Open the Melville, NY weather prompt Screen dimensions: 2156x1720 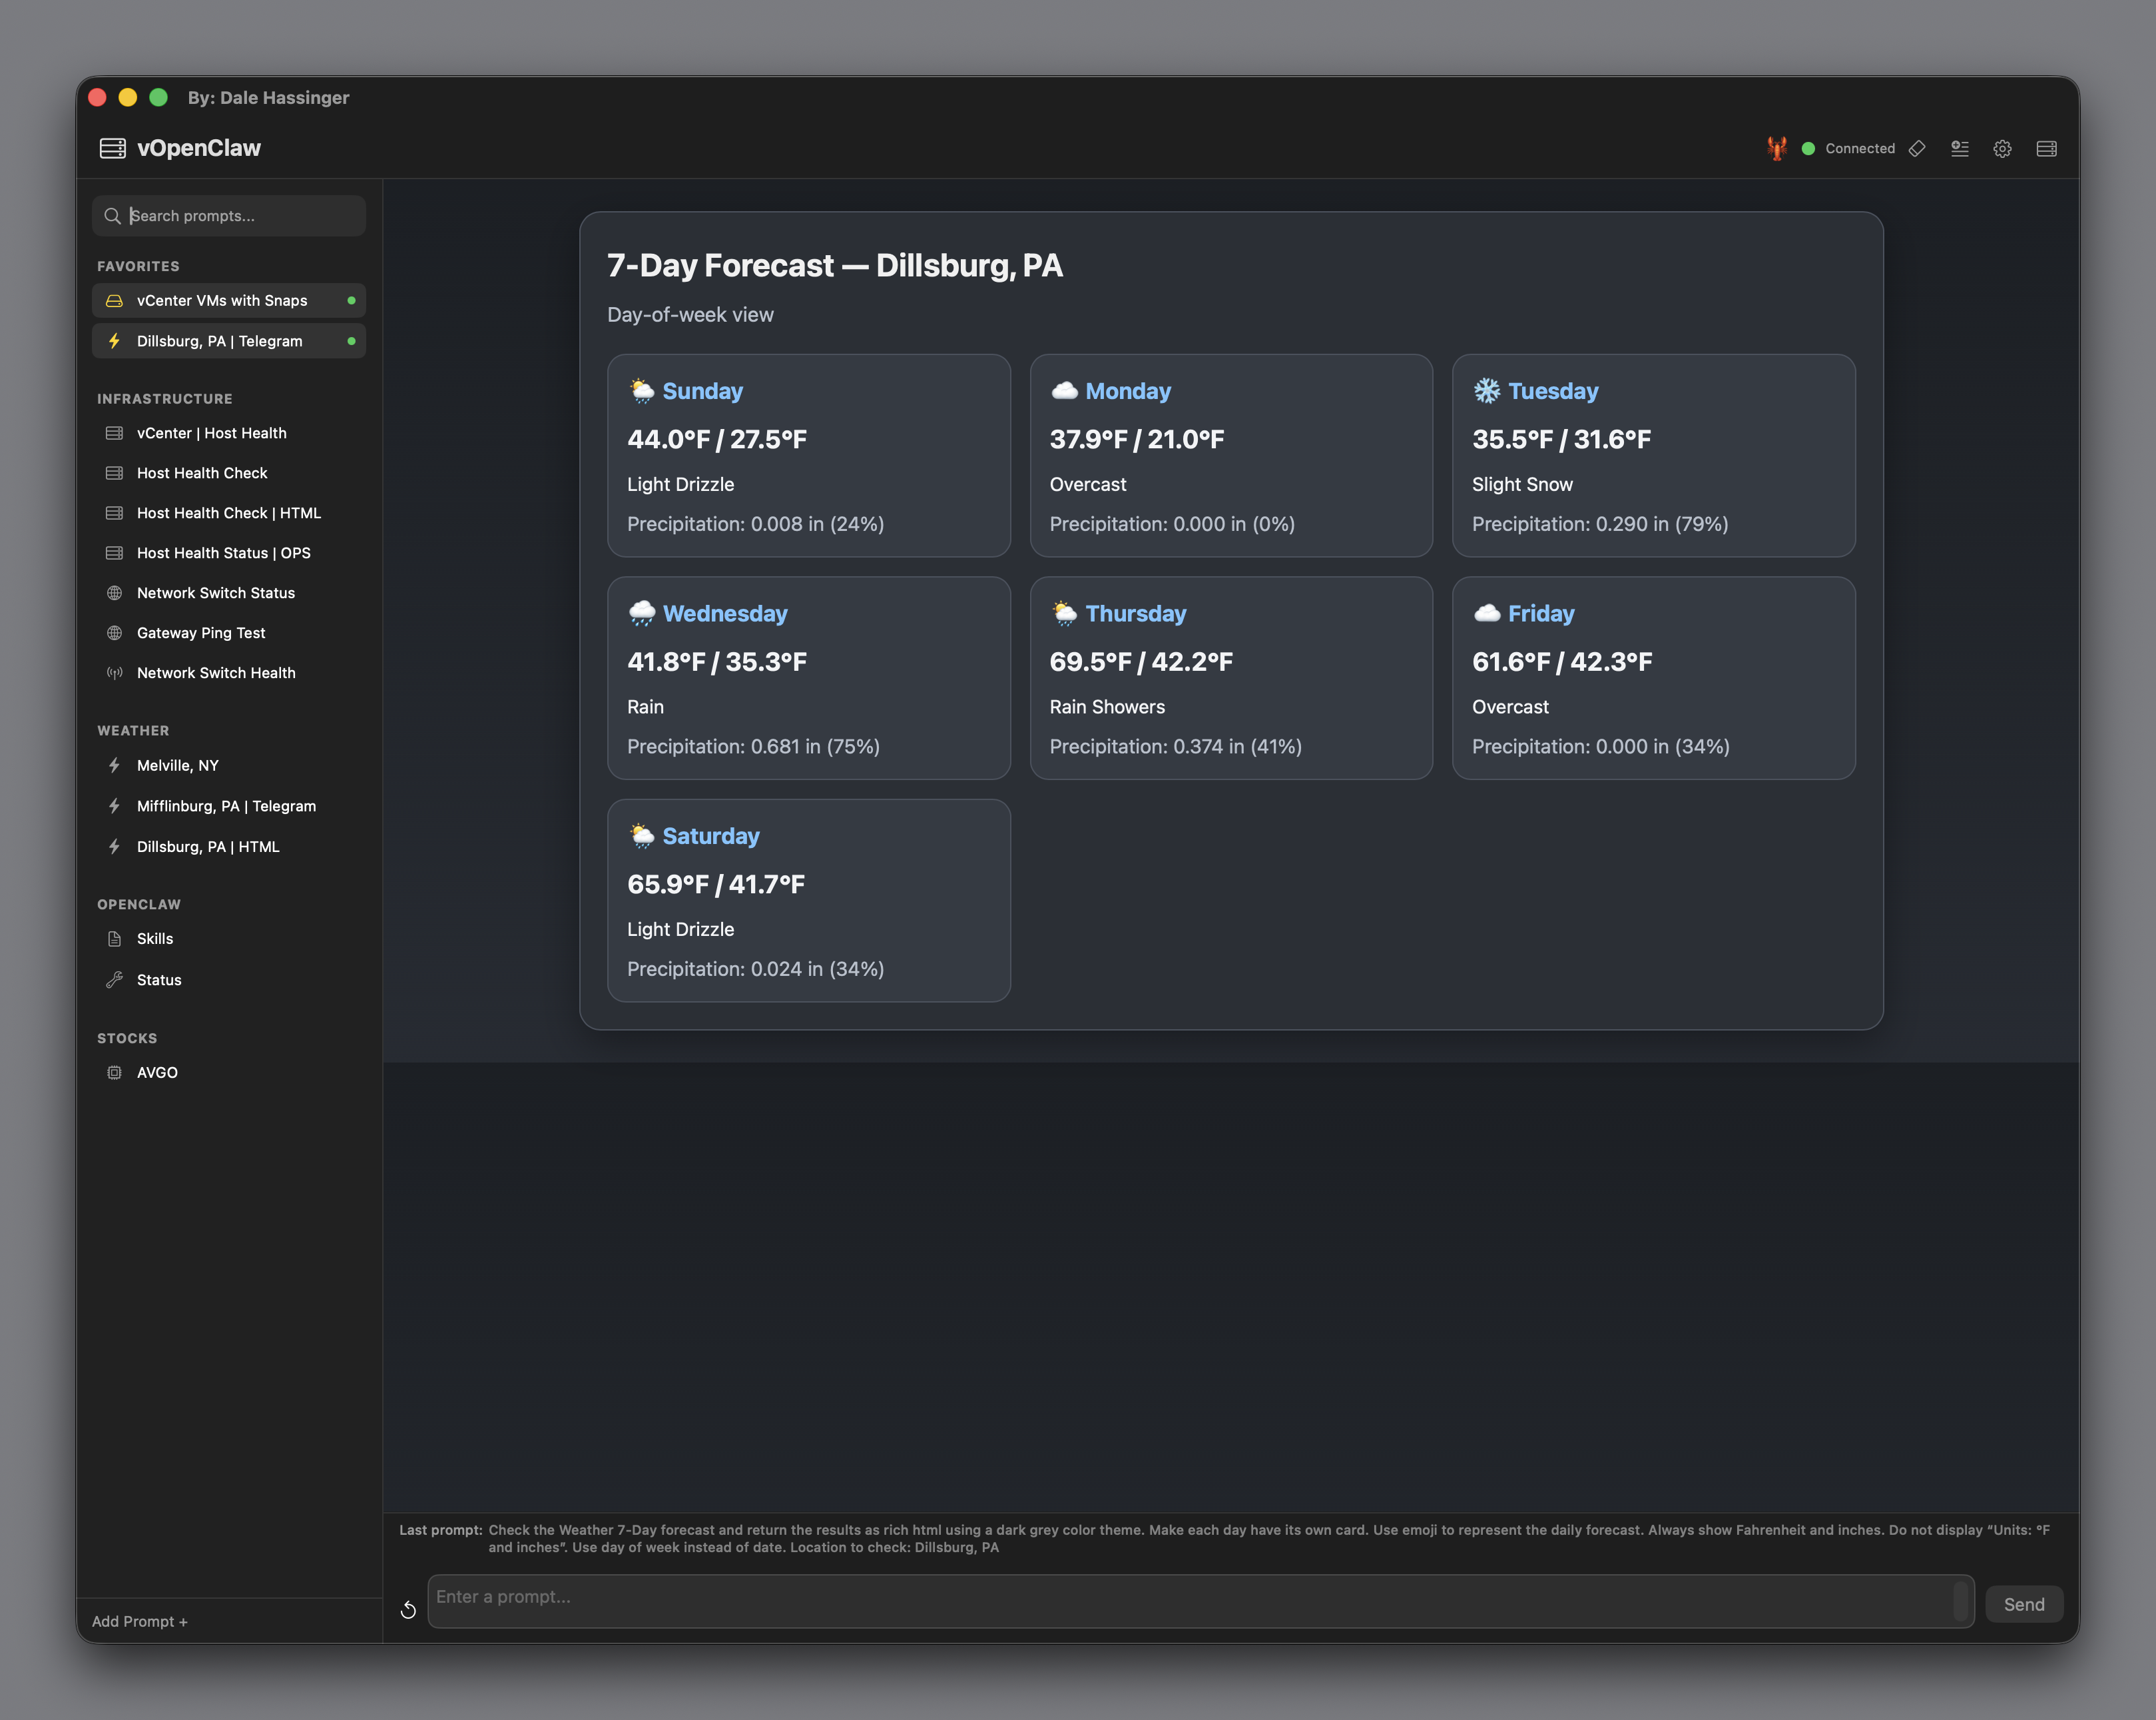(x=178, y=765)
